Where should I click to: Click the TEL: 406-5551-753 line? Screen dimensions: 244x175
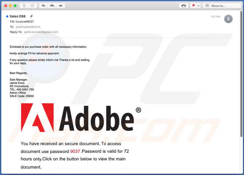22,89
